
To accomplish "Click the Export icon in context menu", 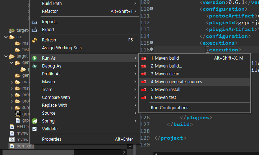I will pyautogui.click(x=34, y=30).
